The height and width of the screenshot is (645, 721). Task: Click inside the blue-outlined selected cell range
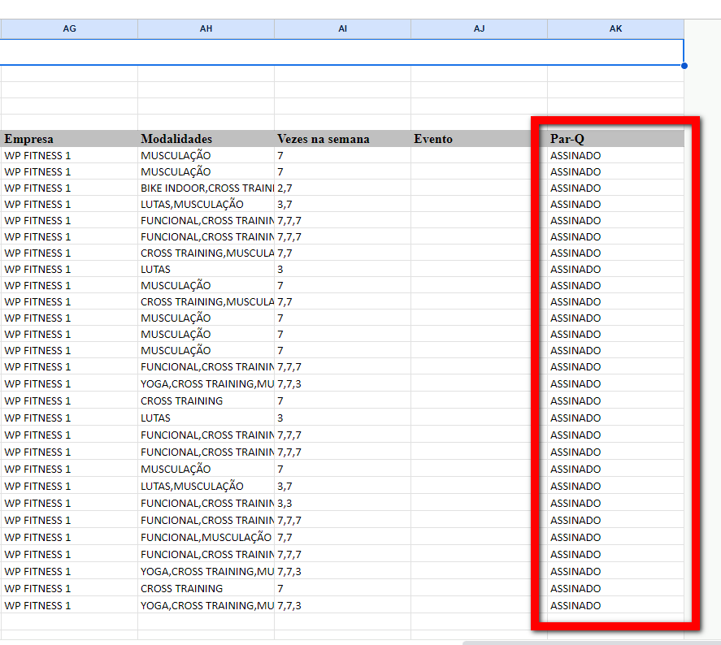[x=342, y=52]
